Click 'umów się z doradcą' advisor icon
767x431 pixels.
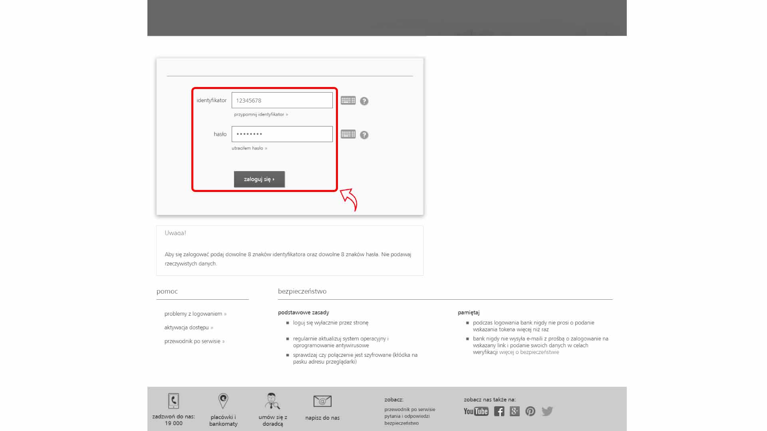(272, 401)
